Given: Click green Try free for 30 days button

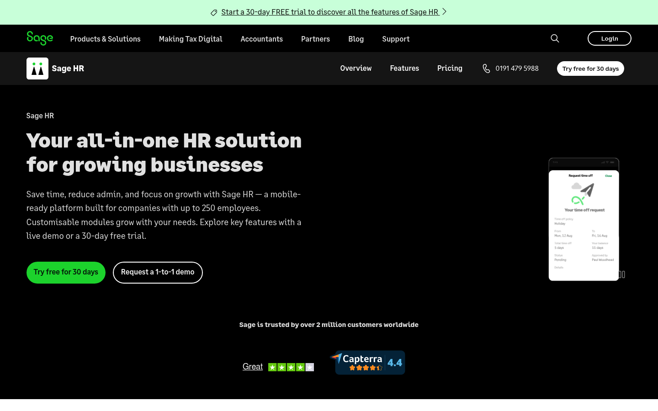Looking at the screenshot, I should 66,273.
